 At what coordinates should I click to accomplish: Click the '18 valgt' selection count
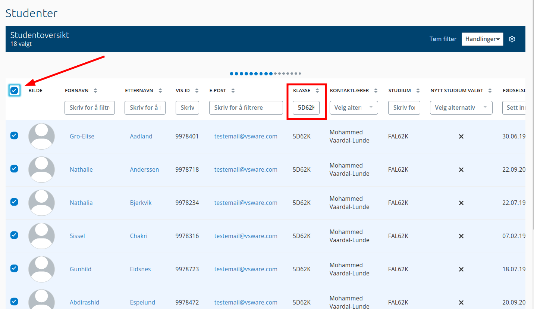pos(21,44)
